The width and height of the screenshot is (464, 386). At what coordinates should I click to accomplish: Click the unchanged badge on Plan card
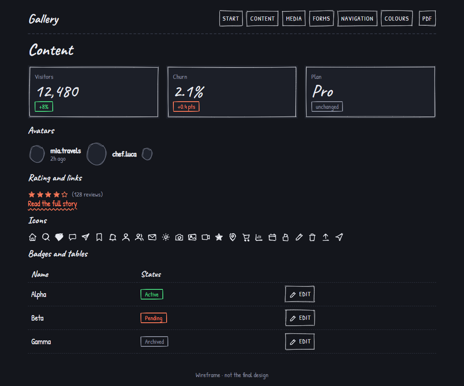[x=327, y=107]
